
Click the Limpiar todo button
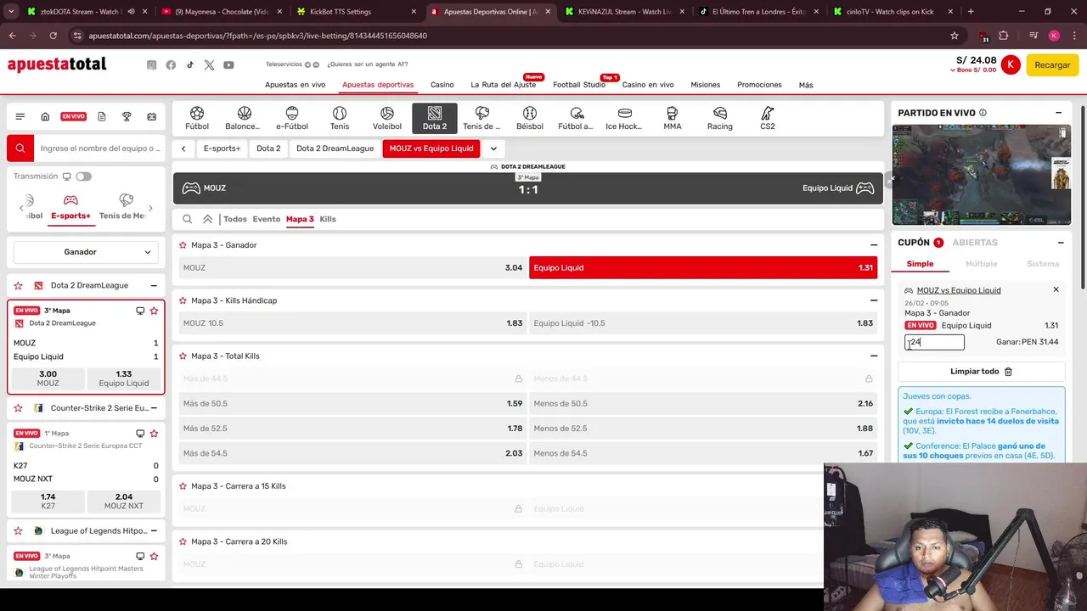[982, 372]
